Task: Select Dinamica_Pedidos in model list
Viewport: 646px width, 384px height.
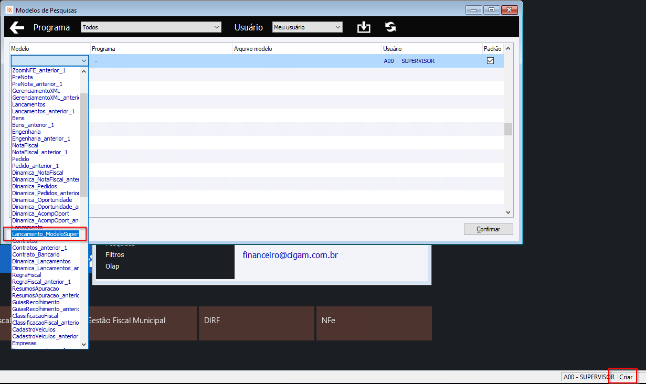Action: coord(34,186)
